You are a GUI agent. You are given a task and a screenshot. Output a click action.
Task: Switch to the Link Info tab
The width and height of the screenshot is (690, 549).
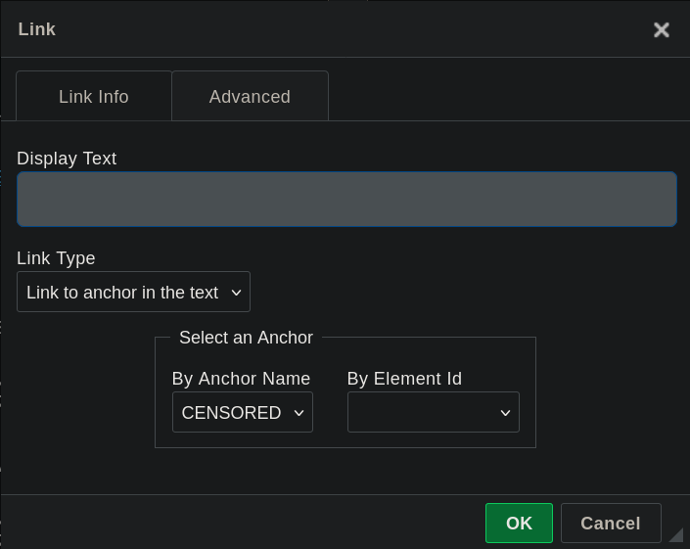pos(94,97)
